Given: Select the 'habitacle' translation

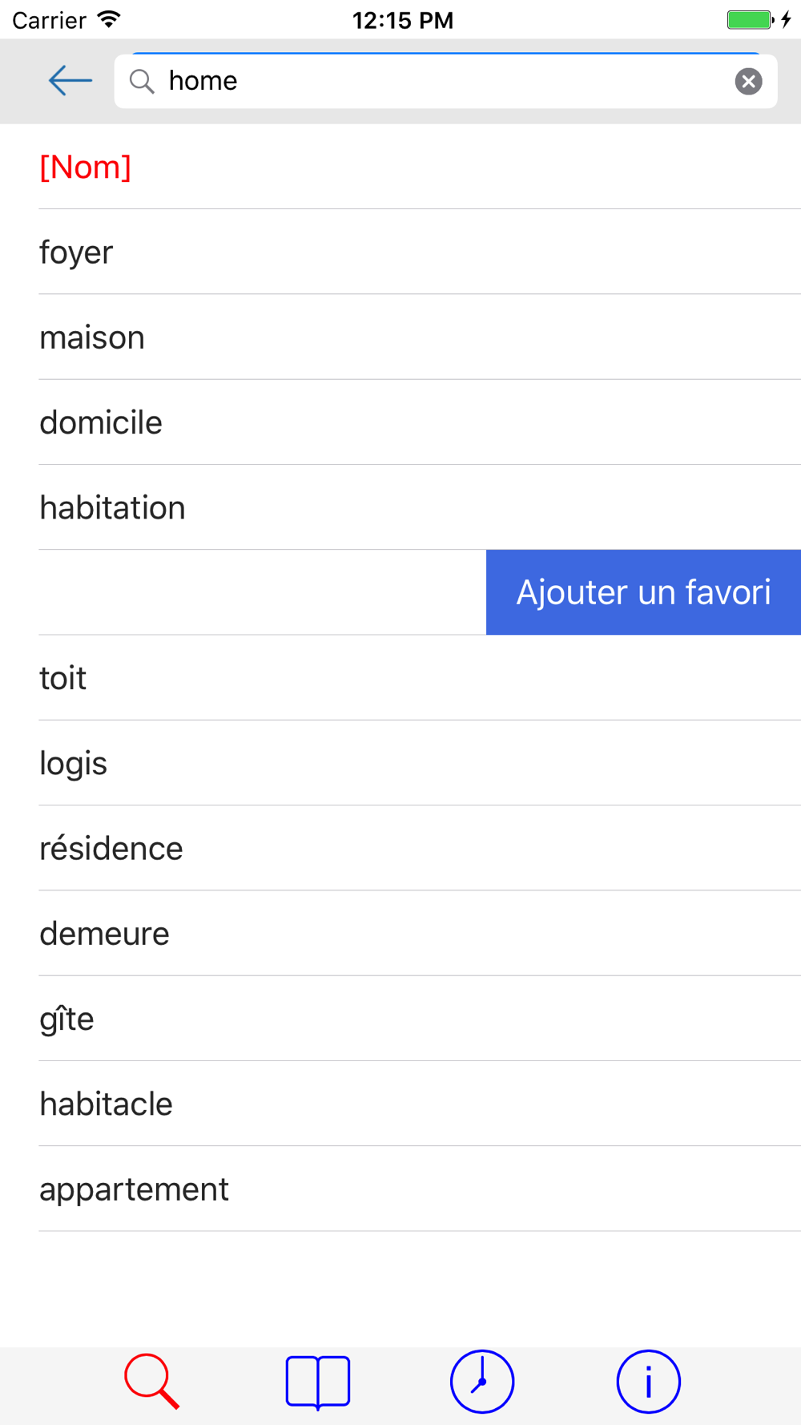Looking at the screenshot, I should tap(420, 1104).
